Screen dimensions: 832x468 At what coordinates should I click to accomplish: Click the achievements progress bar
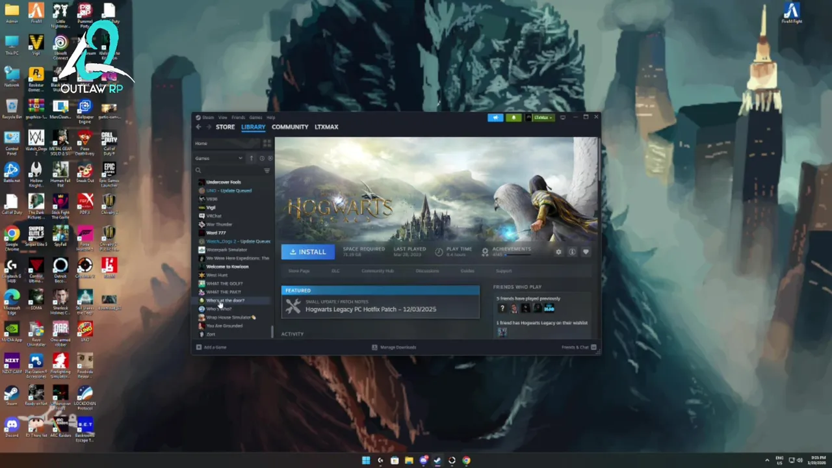[x=517, y=255]
